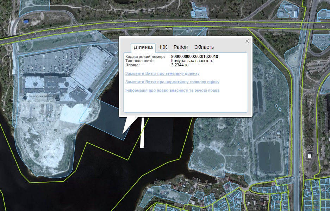Open link Замовити Витяг про земельну ділянку
The image size is (330, 211).
162,74
